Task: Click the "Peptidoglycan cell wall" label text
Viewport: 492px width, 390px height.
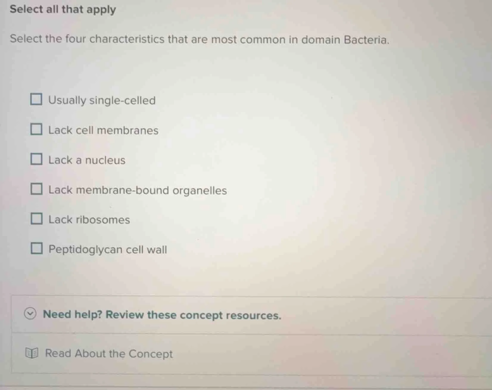Action: tap(107, 249)
